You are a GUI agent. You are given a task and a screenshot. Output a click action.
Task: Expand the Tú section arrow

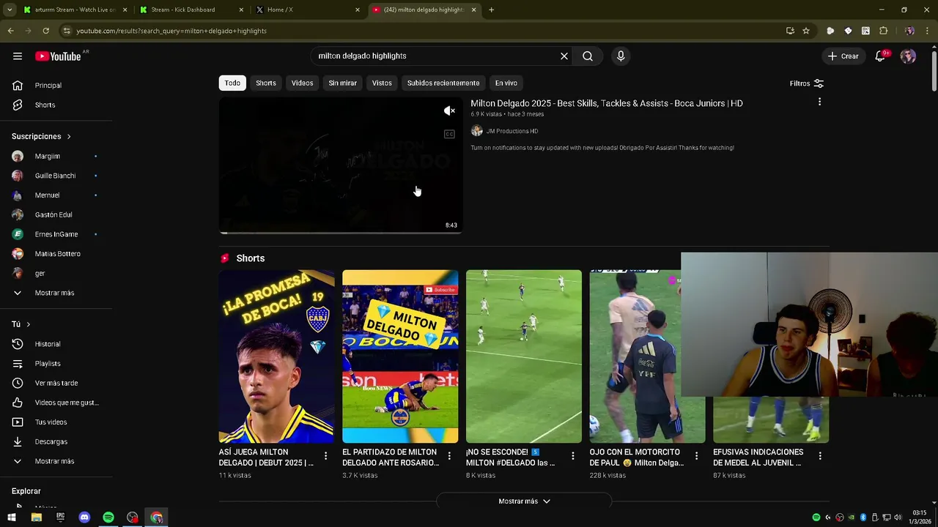point(29,324)
